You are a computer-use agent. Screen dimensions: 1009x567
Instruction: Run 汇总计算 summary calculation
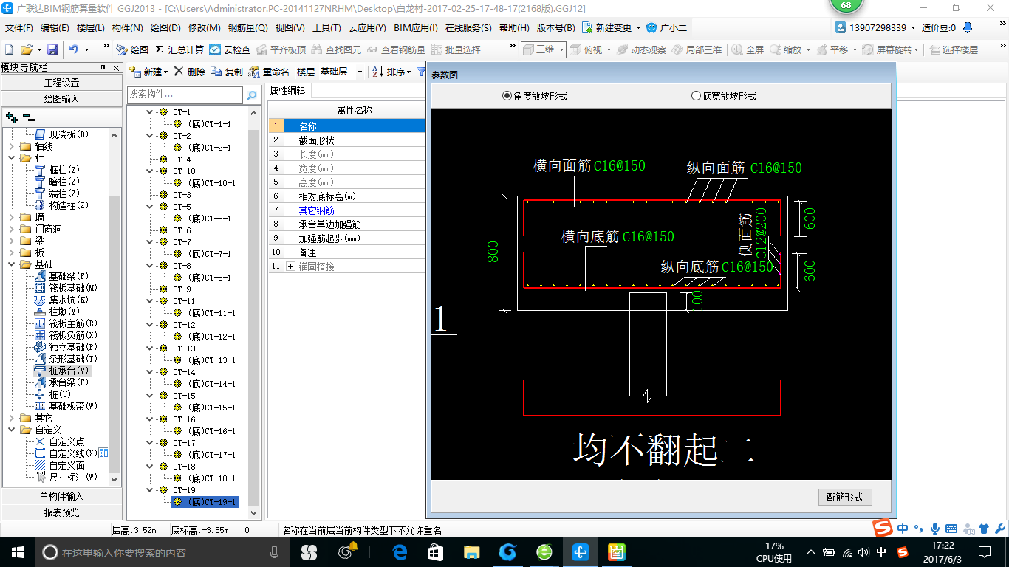pos(179,49)
